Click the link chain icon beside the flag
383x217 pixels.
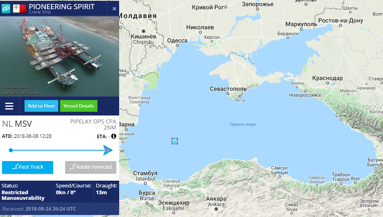click(x=6, y=9)
